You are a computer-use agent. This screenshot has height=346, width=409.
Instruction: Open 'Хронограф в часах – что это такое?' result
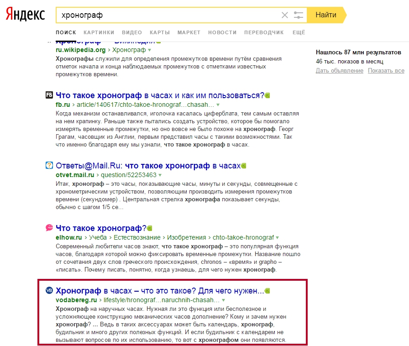(x=160, y=291)
